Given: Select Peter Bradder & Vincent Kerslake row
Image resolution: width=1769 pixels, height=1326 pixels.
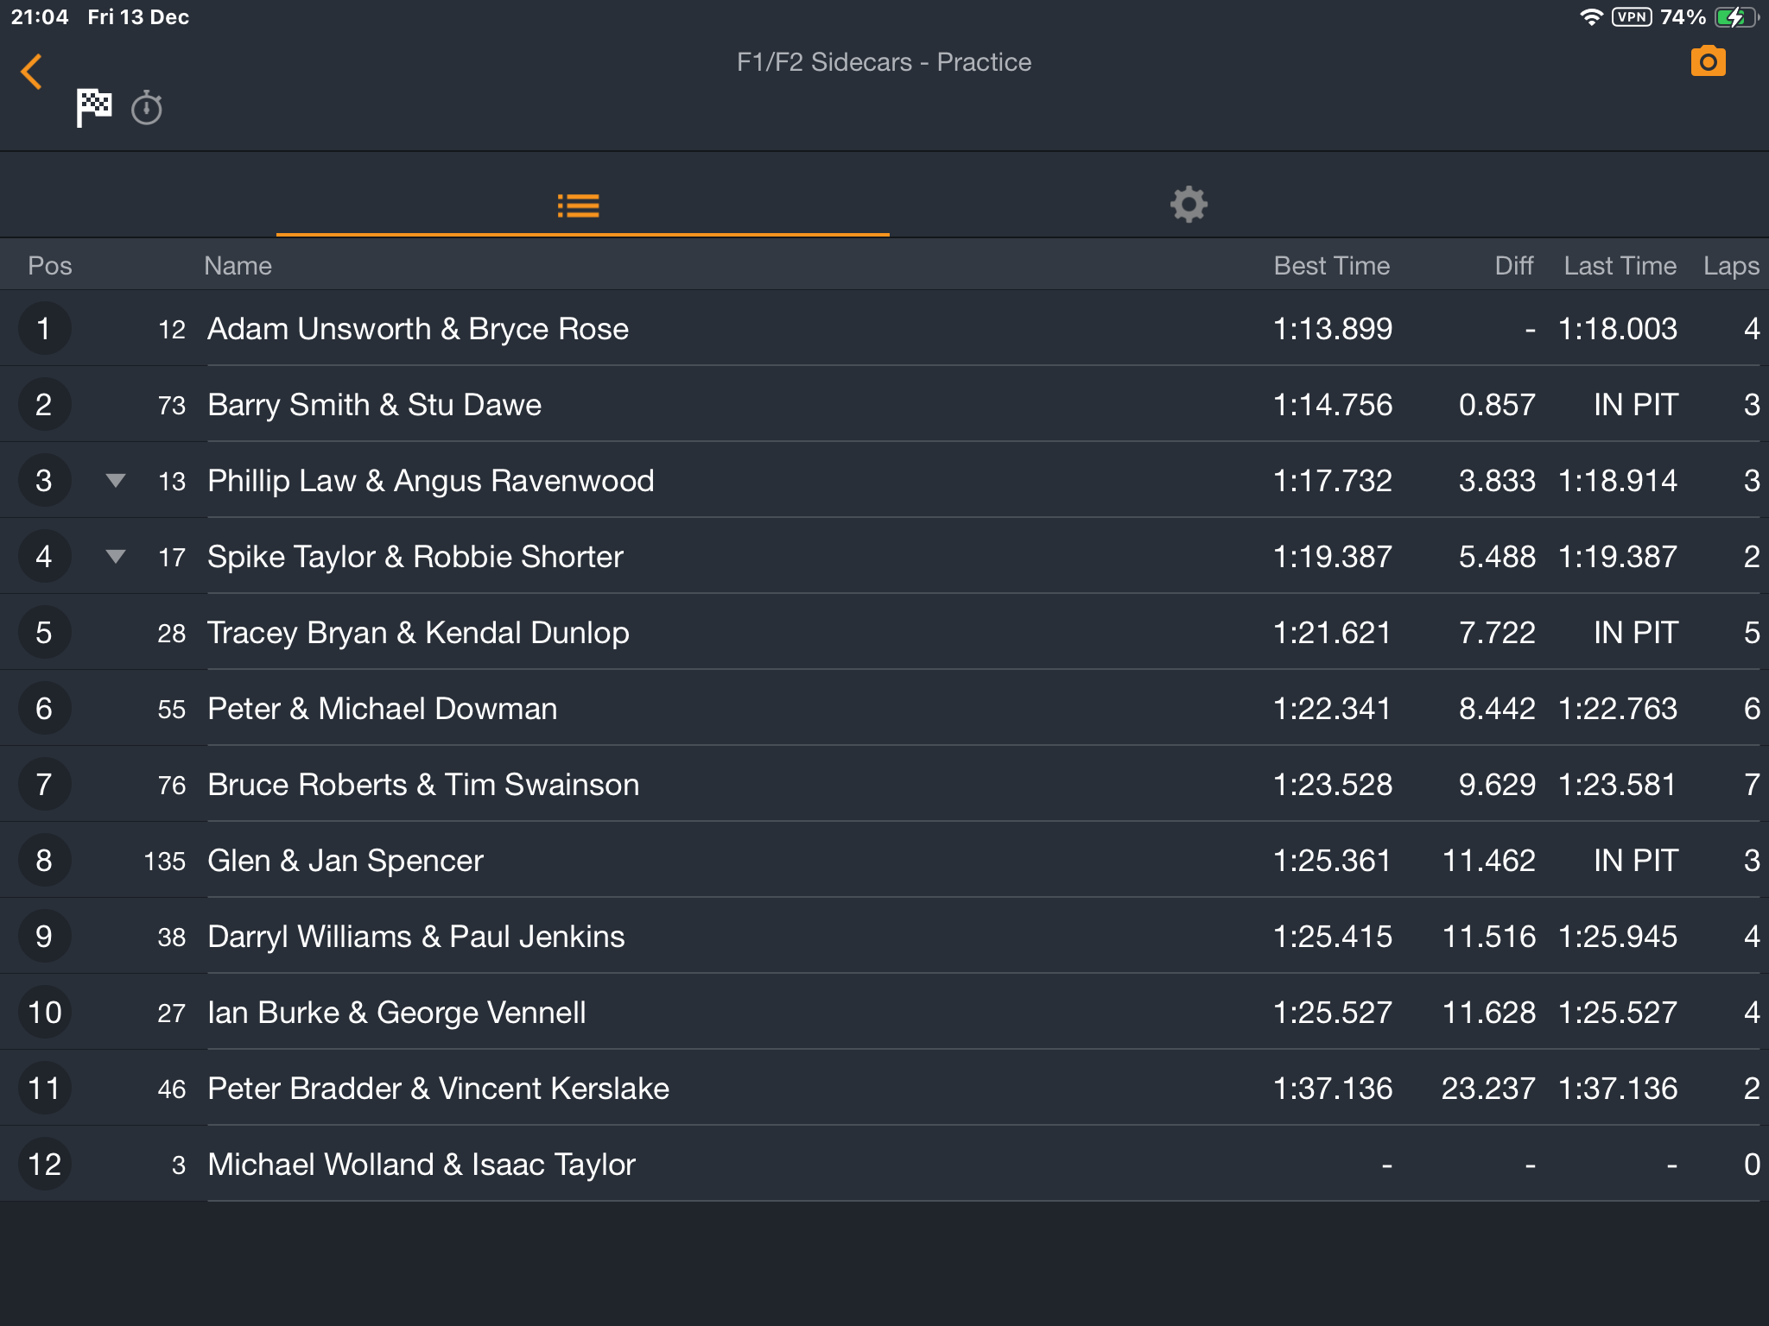Looking at the screenshot, I should (x=884, y=1089).
